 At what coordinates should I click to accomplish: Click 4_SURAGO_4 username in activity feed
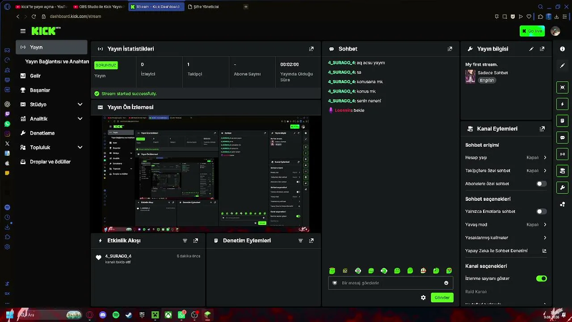118,256
